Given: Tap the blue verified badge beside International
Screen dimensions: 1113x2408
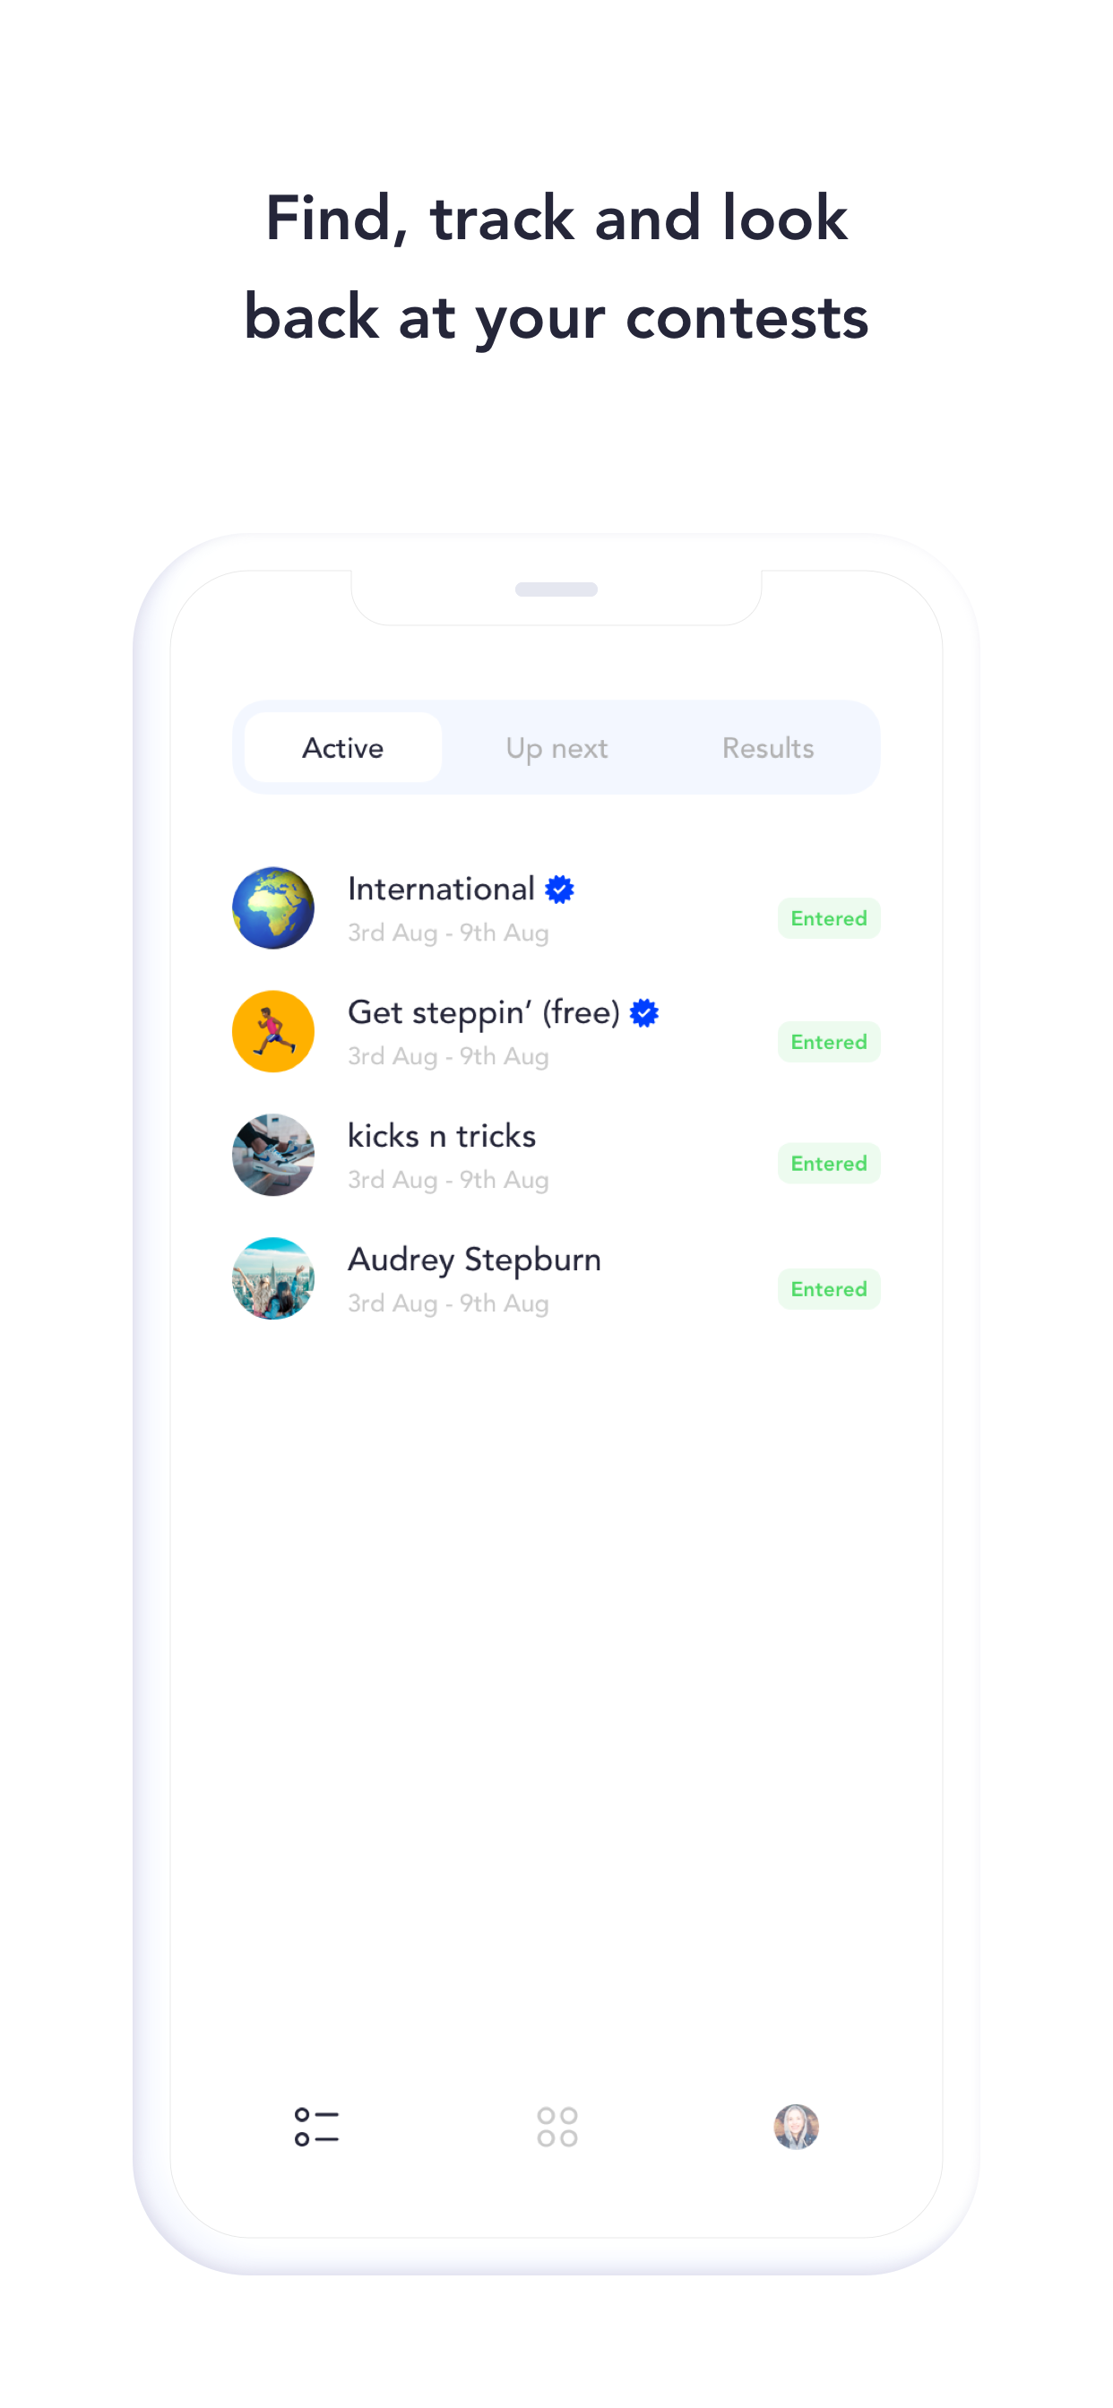Looking at the screenshot, I should [559, 889].
